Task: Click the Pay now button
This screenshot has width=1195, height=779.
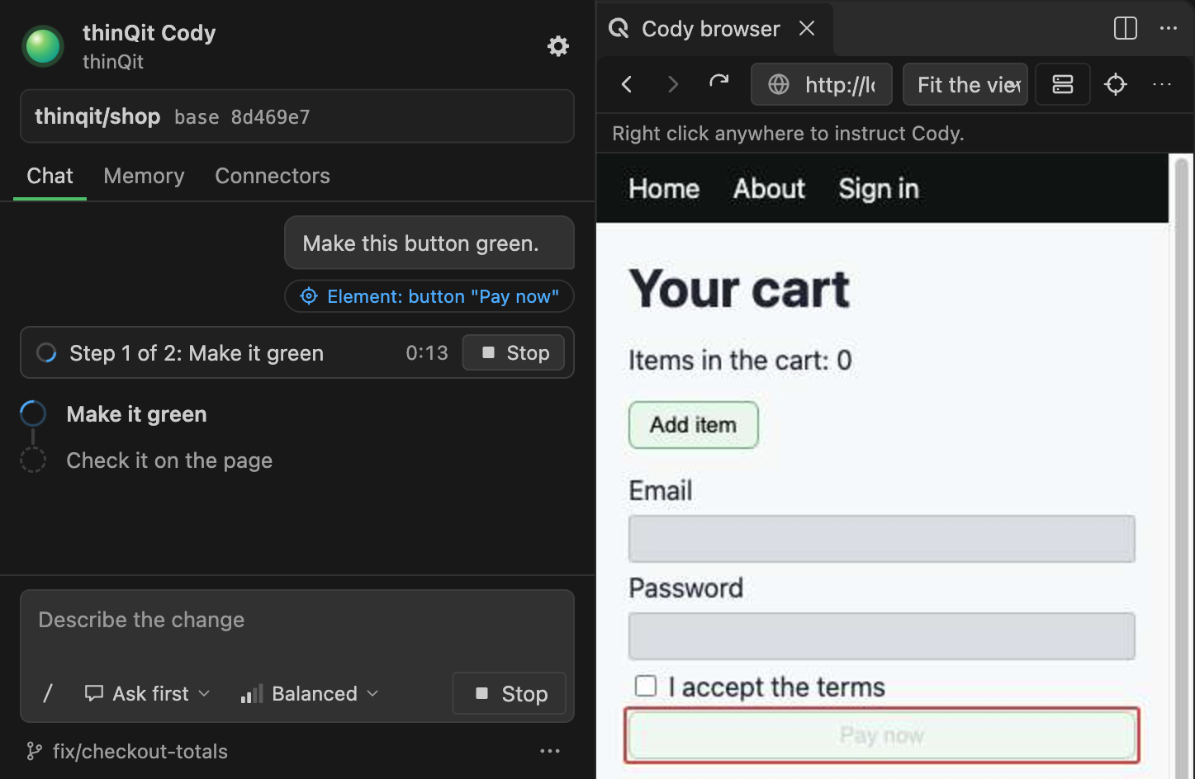Action: (881, 735)
